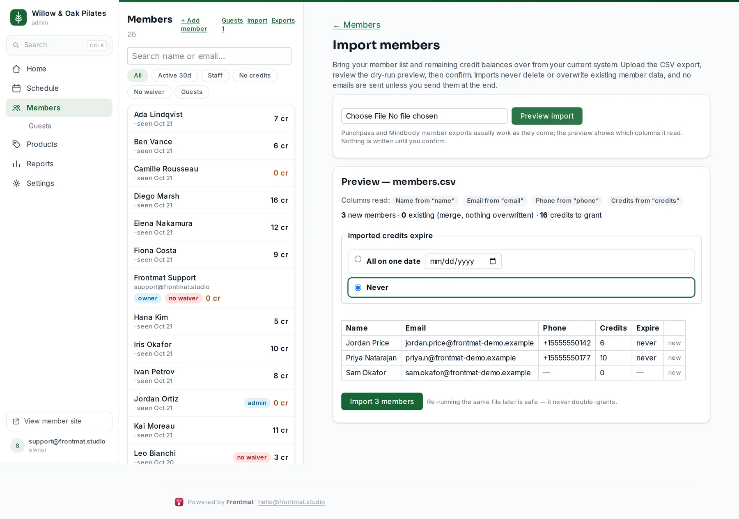Viewport: 739px width, 519px height.
Task: Filter members with No credits
Action: point(255,76)
